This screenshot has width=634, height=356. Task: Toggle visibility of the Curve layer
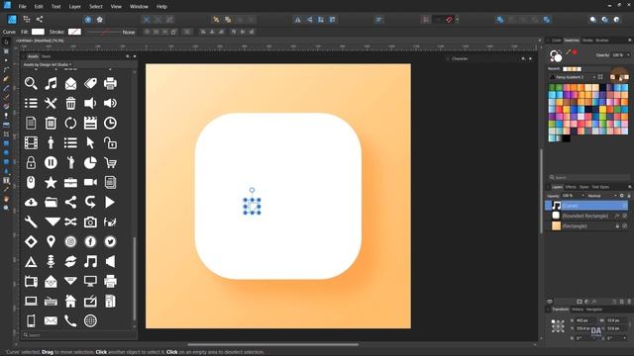pyautogui.click(x=625, y=206)
